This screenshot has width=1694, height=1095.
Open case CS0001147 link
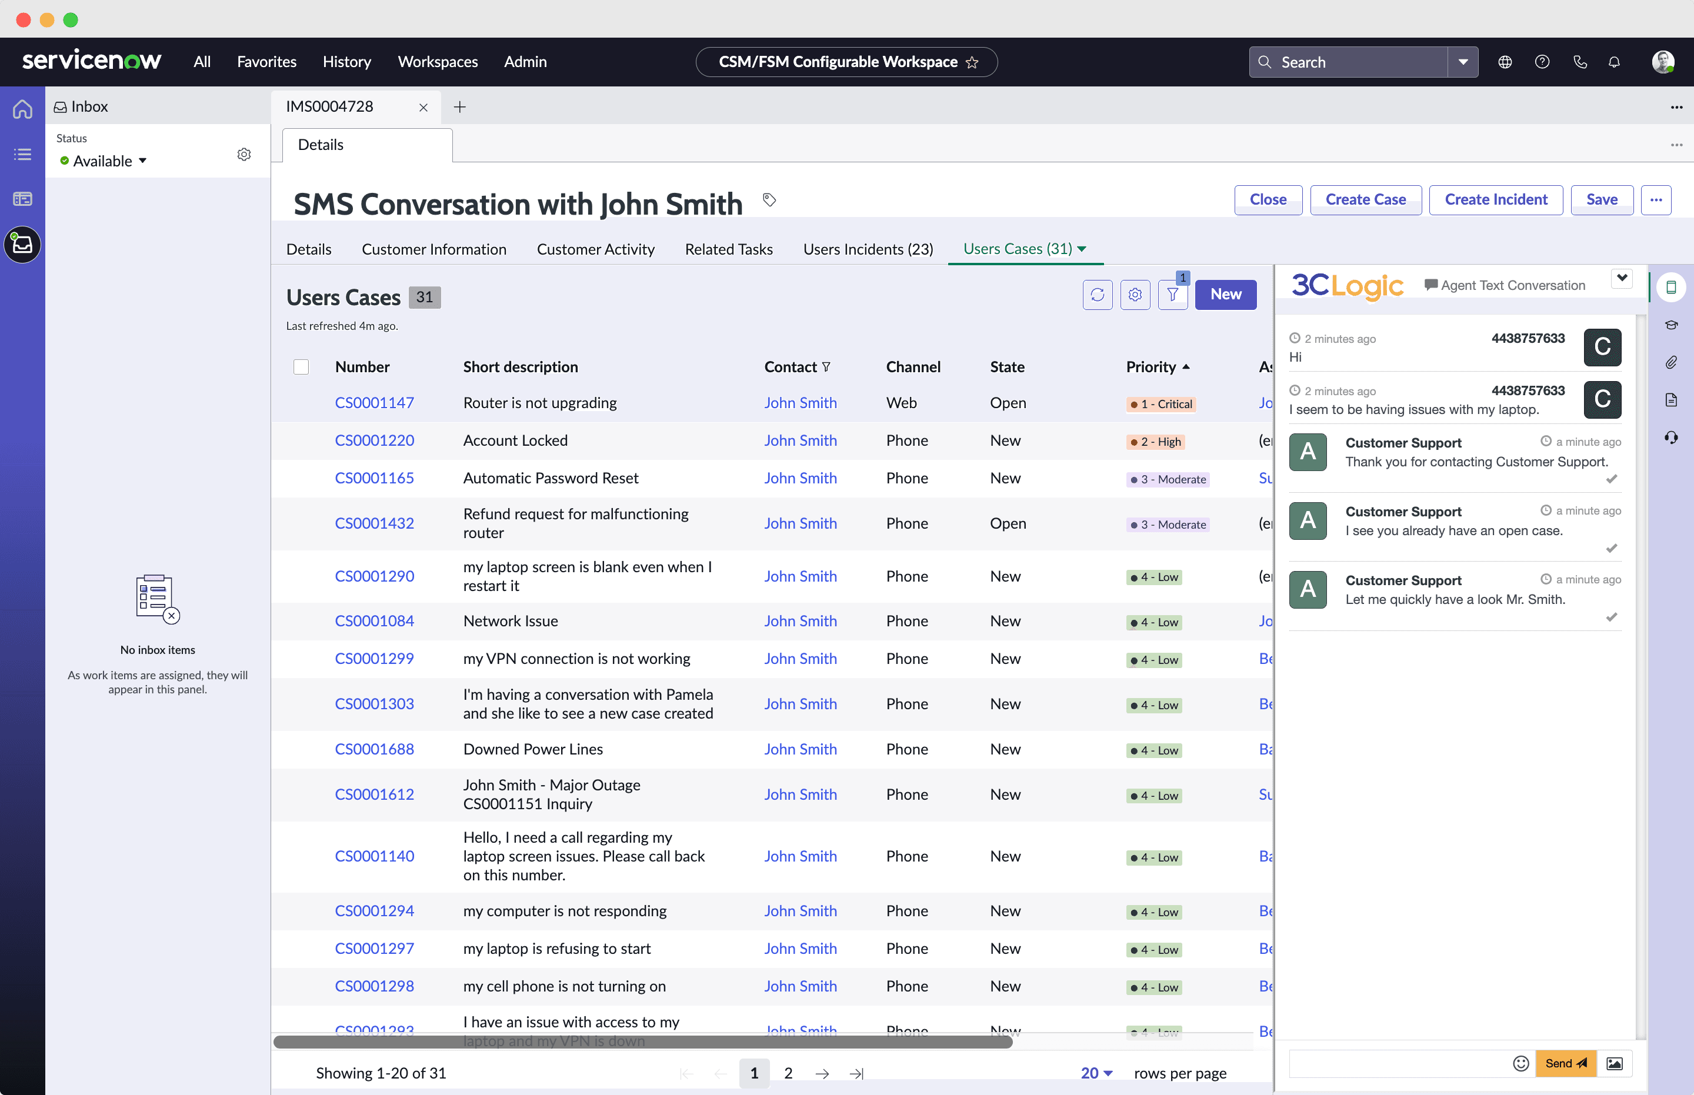[x=374, y=402]
